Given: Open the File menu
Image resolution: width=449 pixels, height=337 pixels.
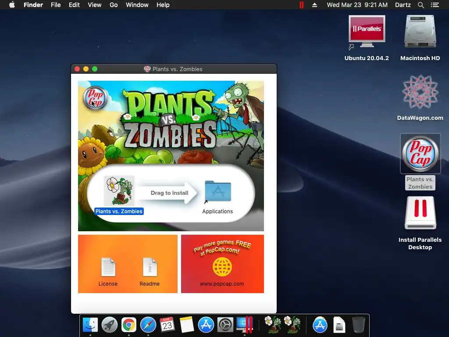Looking at the screenshot, I should click(56, 5).
